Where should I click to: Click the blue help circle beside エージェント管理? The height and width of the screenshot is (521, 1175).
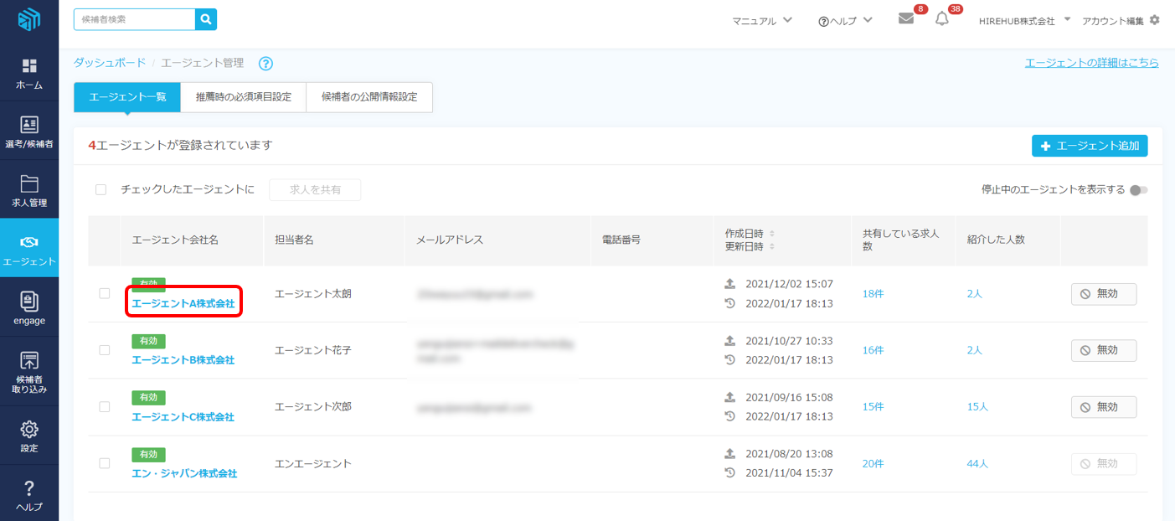coord(266,64)
